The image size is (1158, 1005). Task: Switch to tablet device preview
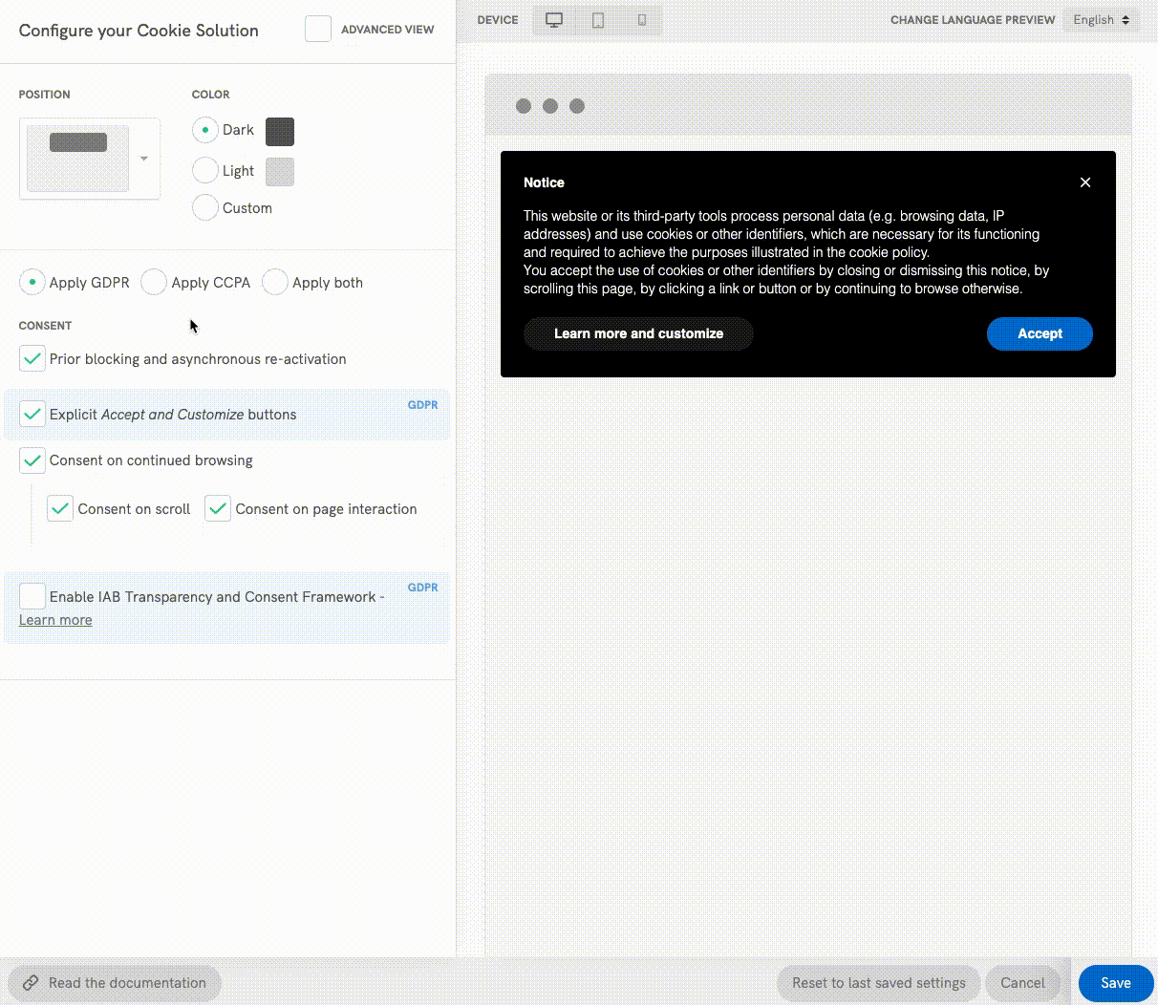pos(598,20)
